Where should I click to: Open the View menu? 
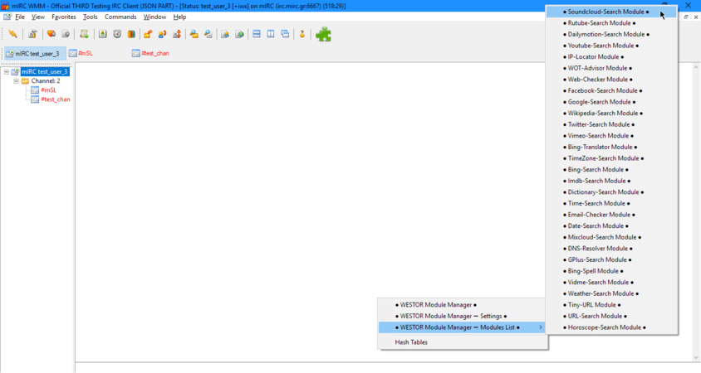point(38,17)
